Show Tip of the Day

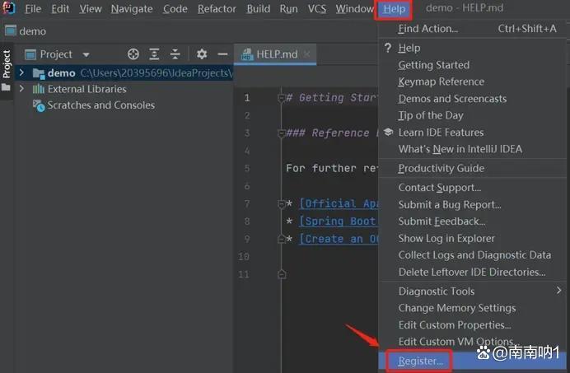tap(473, 115)
